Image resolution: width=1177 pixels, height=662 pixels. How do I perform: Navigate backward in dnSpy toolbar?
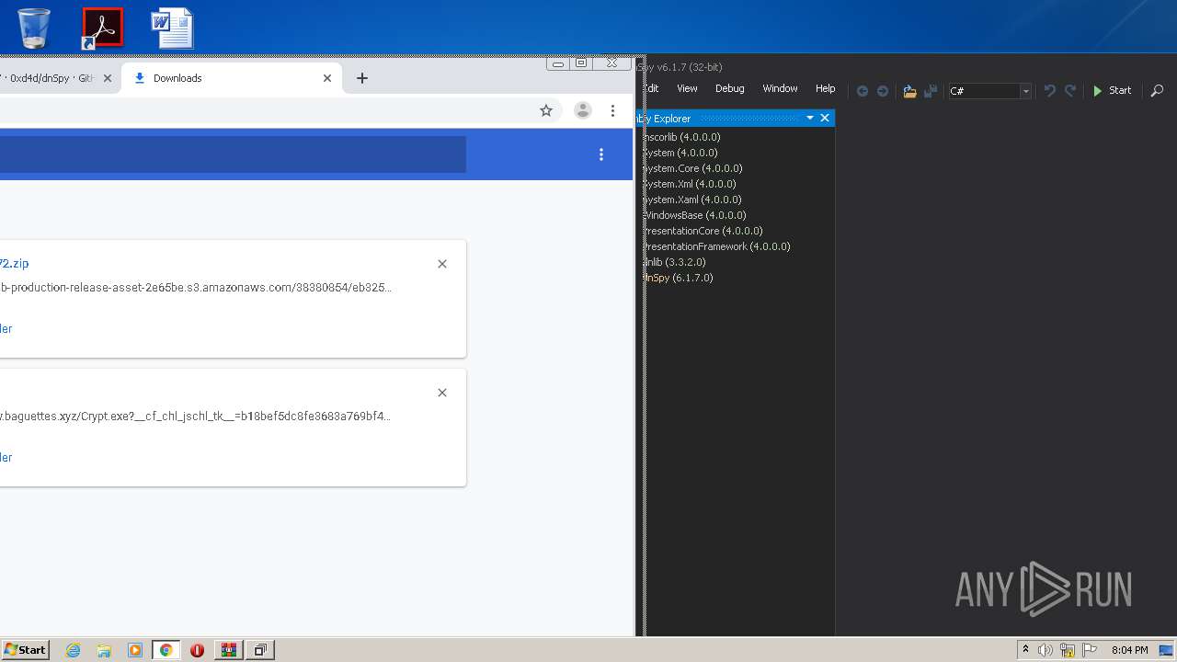[x=863, y=91]
